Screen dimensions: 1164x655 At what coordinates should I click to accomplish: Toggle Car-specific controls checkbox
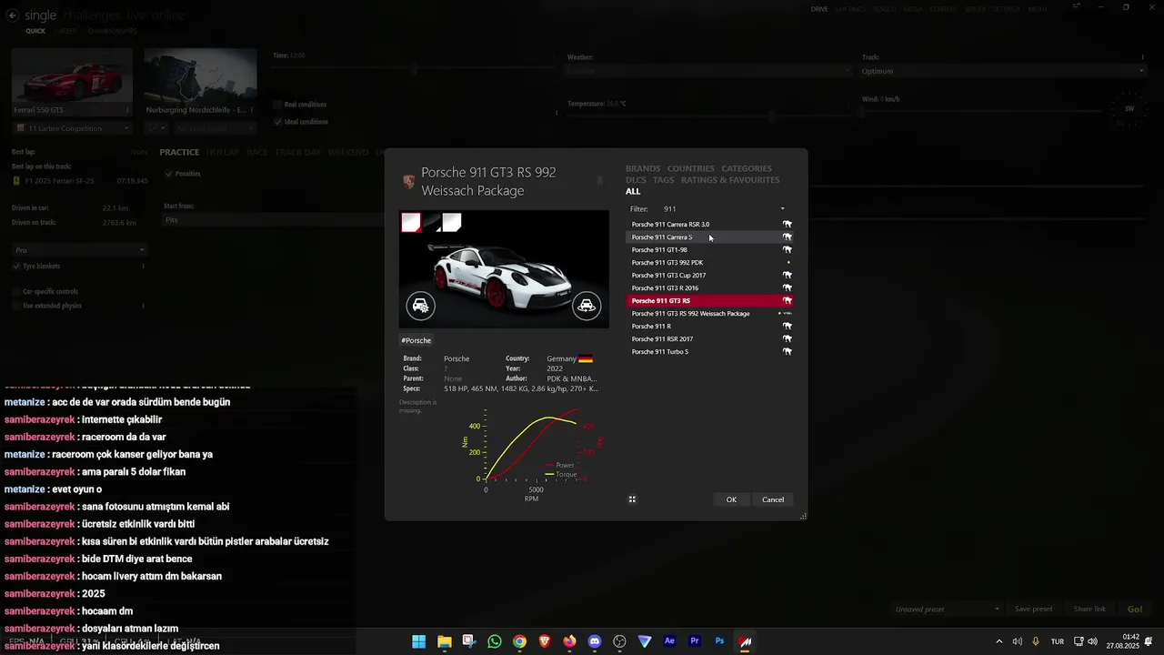click(16, 292)
